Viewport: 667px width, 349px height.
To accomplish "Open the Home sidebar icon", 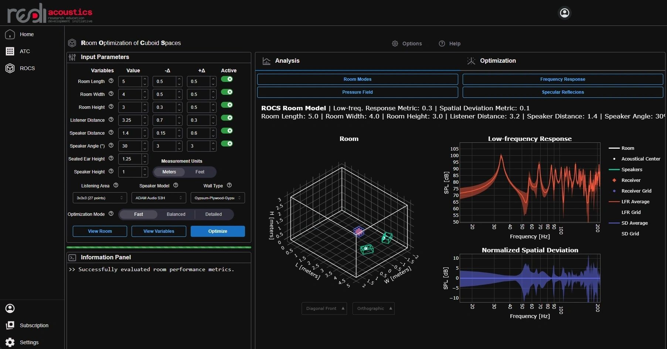I will tap(10, 34).
